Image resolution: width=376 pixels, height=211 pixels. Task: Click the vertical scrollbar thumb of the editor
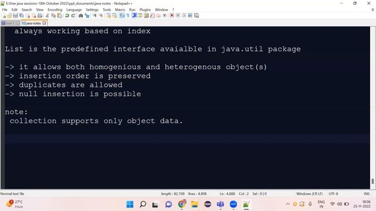coord(372,181)
